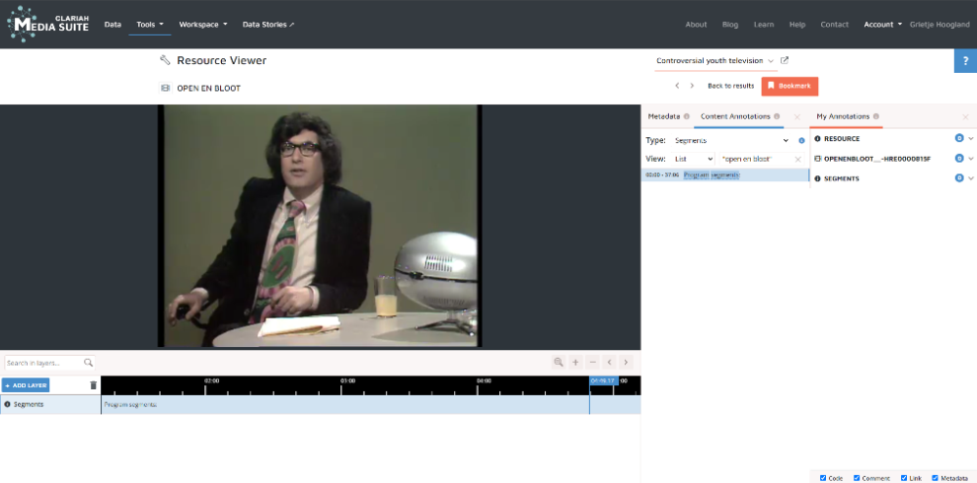Open the Workspace menu

pos(202,24)
